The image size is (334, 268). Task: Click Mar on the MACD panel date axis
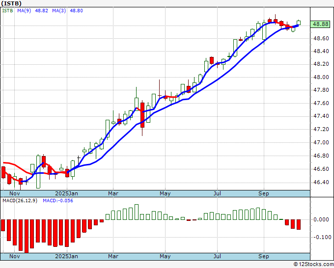click(113, 256)
